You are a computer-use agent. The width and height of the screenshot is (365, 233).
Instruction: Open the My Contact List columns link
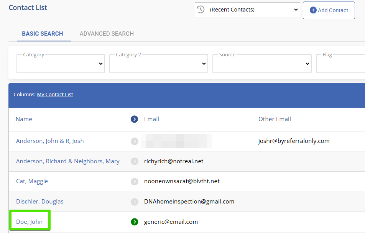55,95
